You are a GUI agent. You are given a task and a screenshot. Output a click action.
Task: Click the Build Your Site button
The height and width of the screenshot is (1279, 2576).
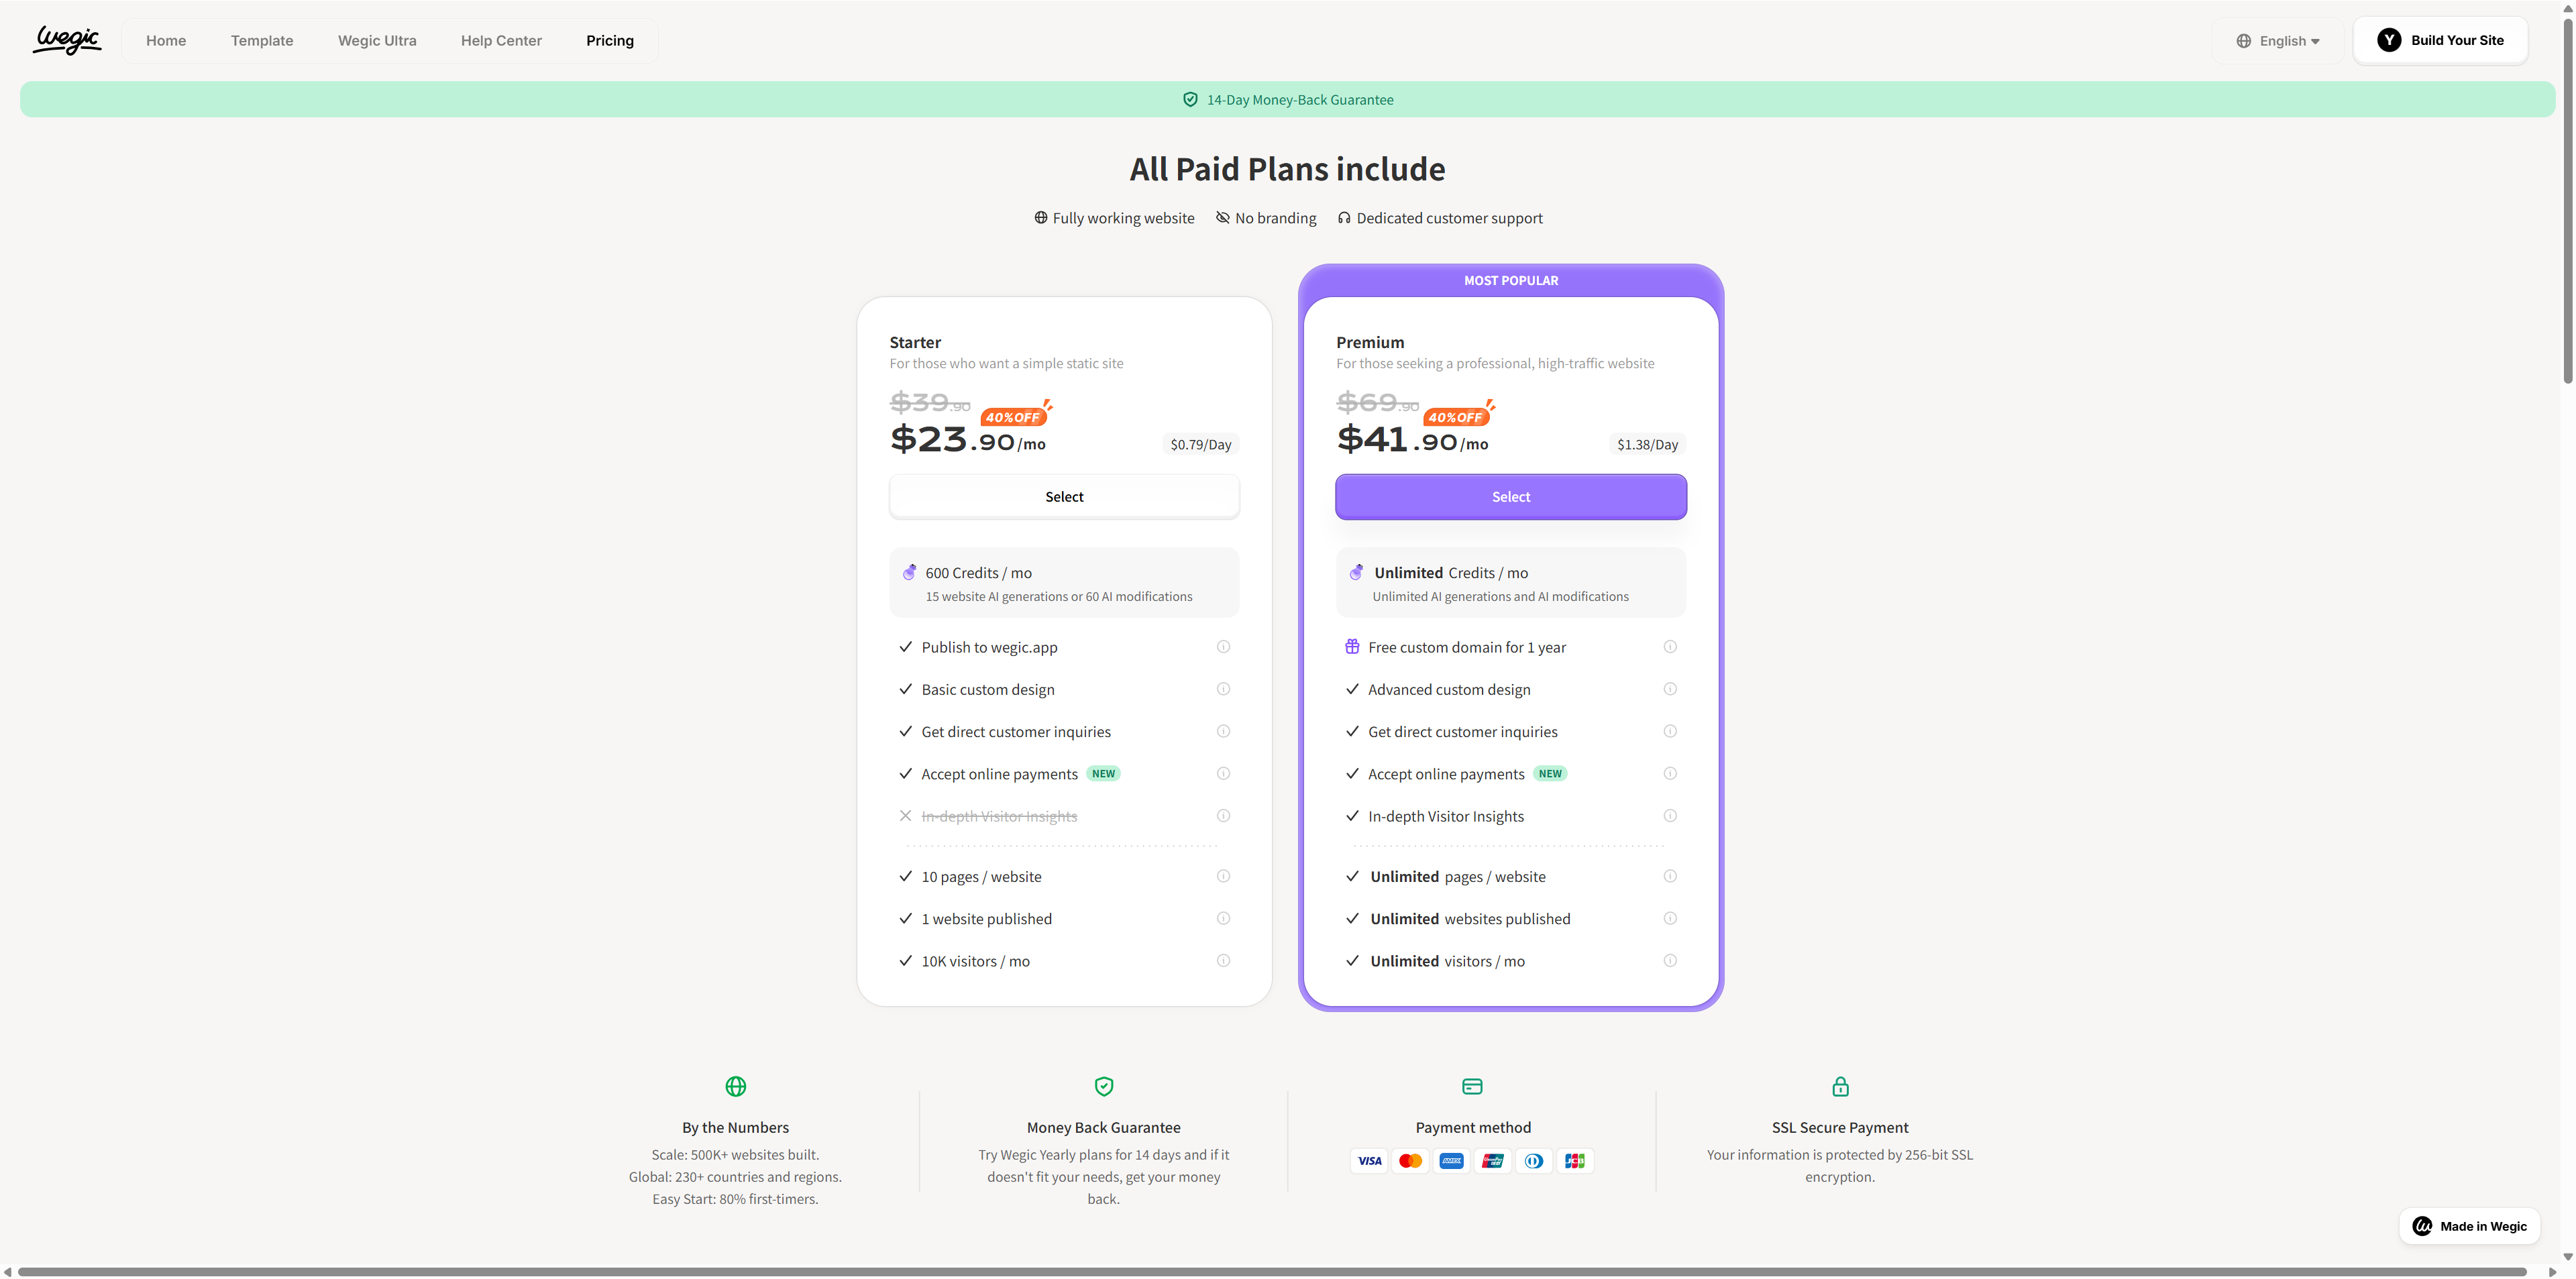2440,41
